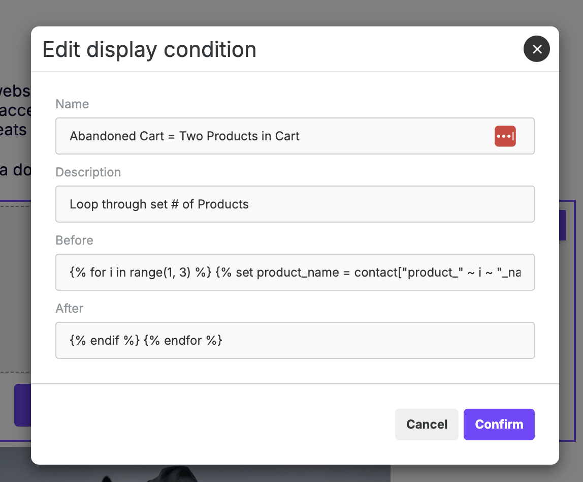Click the Description label in the dialog

click(88, 172)
